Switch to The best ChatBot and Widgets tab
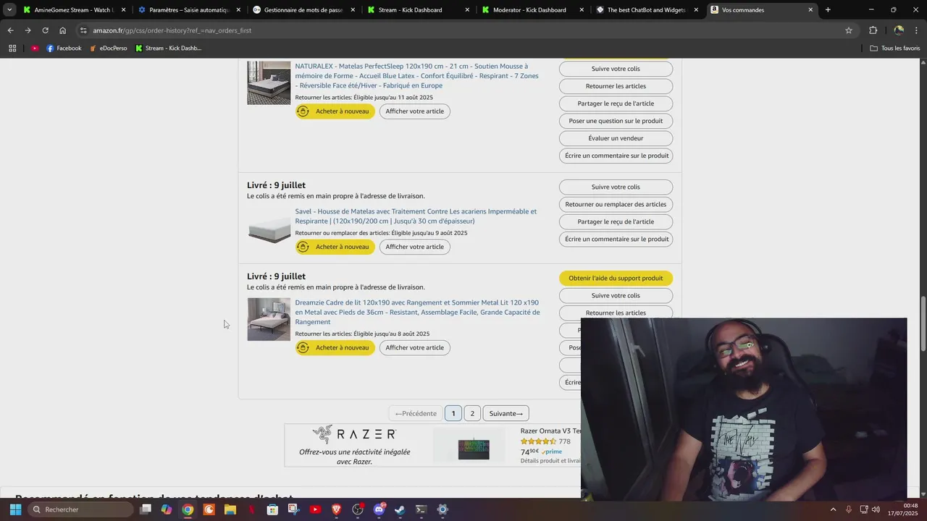Image resolution: width=927 pixels, height=521 pixels. click(x=646, y=10)
